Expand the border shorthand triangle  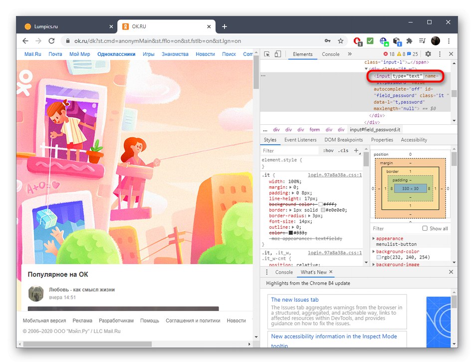click(x=290, y=210)
